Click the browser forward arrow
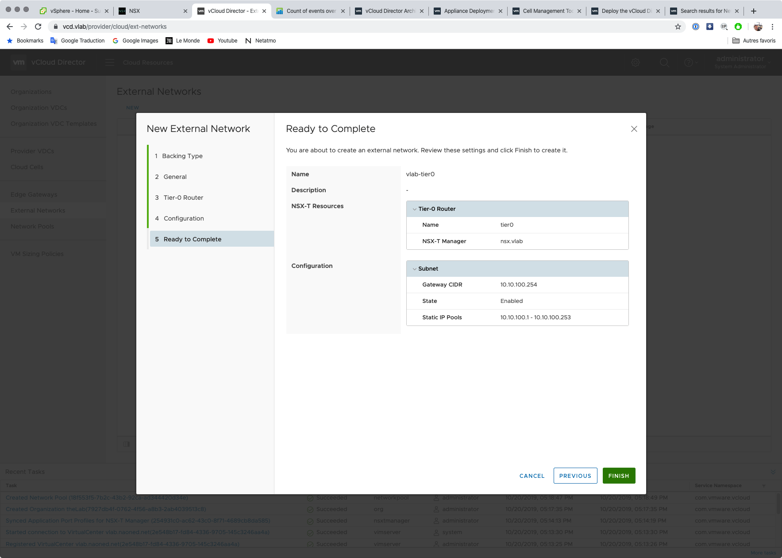The image size is (782, 558). click(24, 27)
